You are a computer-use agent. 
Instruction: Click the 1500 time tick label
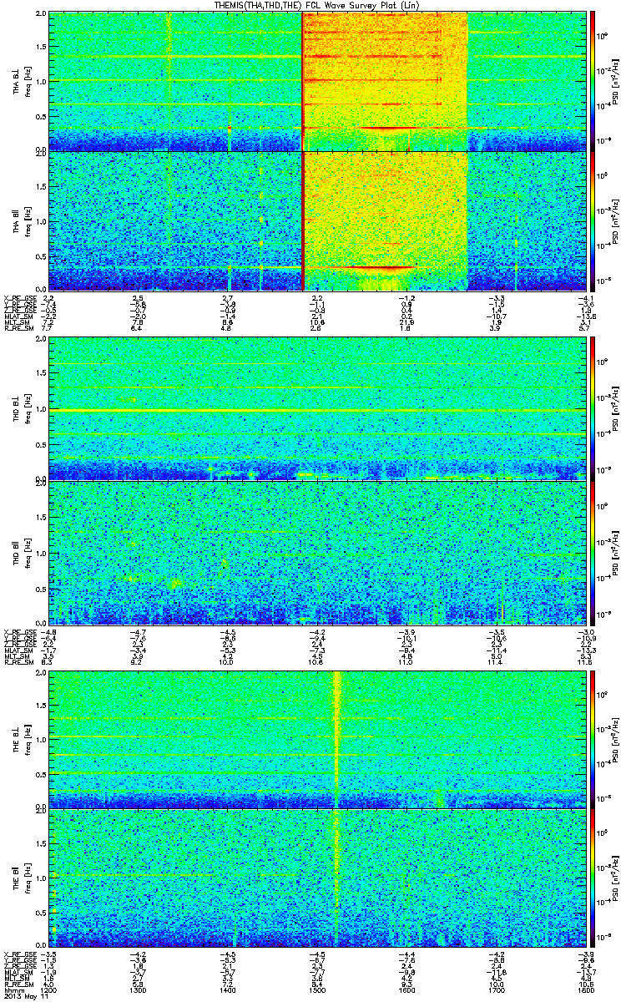pos(316,989)
